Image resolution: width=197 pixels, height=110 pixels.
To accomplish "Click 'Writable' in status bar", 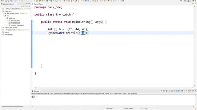I will pyautogui.click(x=110, y=109).
